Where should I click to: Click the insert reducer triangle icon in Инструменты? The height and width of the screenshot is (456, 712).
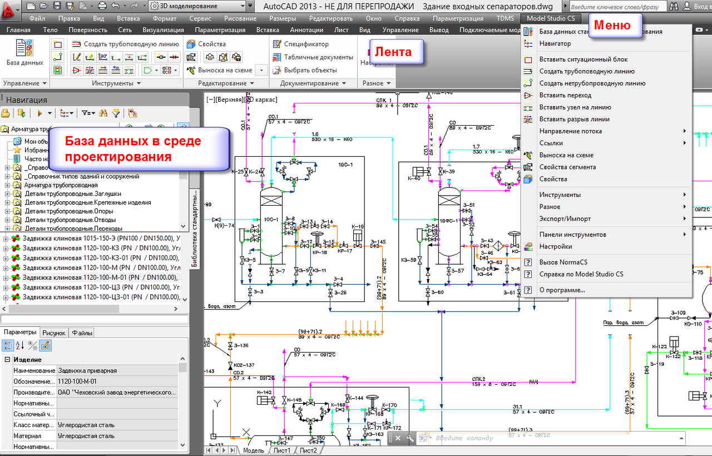(76, 71)
